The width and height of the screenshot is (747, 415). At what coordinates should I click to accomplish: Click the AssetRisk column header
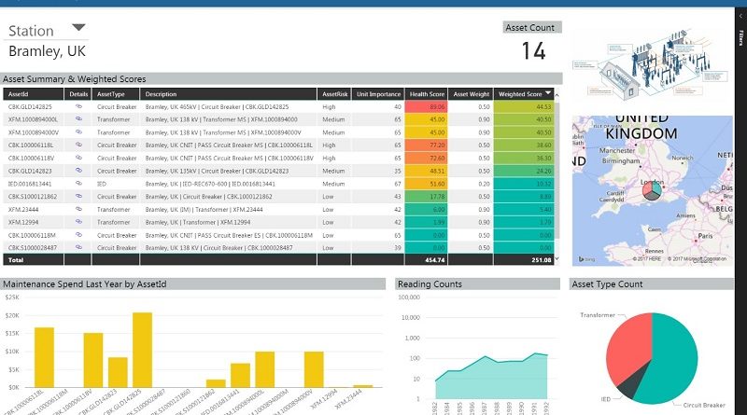(335, 94)
